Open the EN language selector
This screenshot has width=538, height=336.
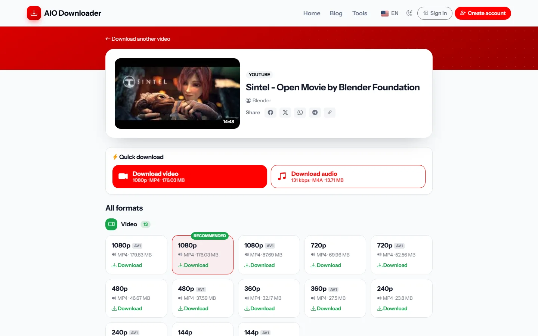click(x=390, y=13)
